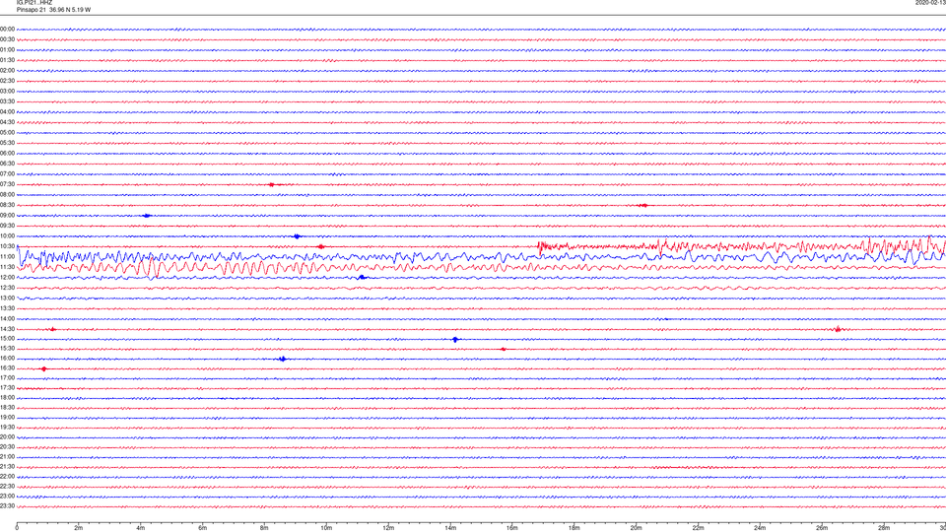Select the 12:30 row label
Viewport: 946px width, 532px height.
[7, 288]
